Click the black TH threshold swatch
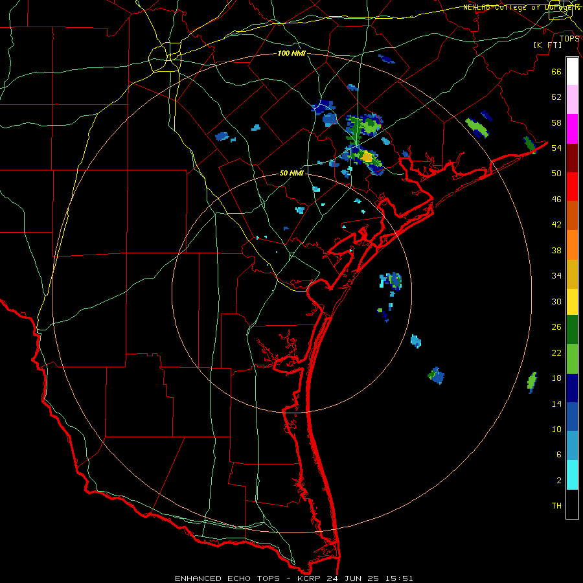The width and height of the screenshot is (583, 583). click(x=572, y=504)
